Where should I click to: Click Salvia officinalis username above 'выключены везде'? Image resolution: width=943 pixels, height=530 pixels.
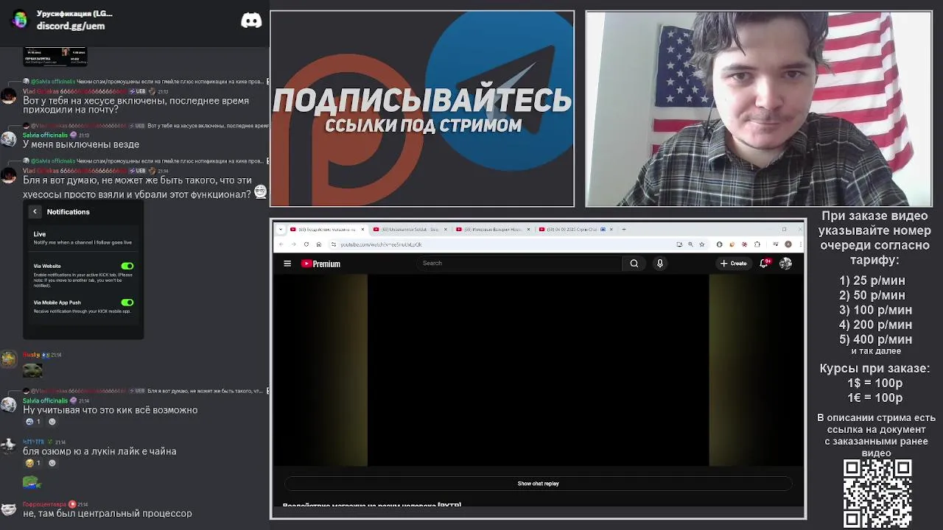45,135
